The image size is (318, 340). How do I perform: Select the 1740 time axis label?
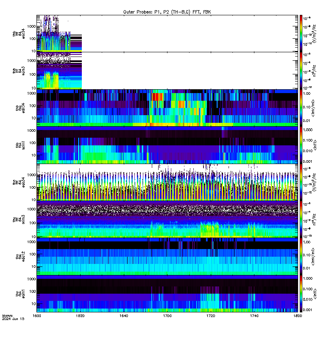[x=254, y=316]
